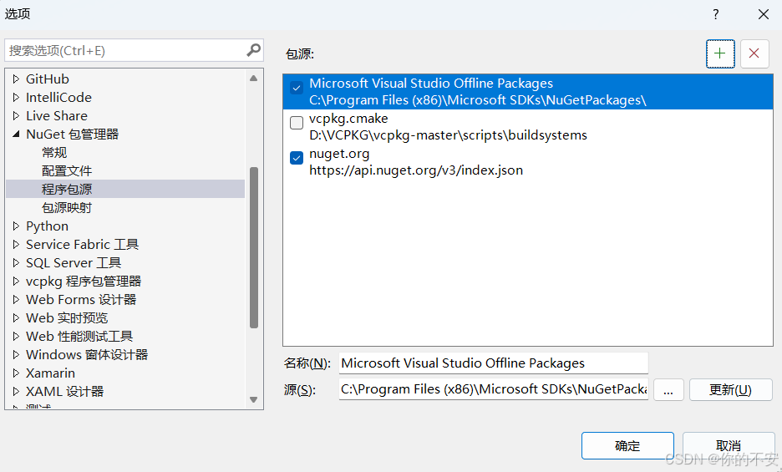
Task: Expand the Web 实时预览 node
Action: (x=16, y=317)
